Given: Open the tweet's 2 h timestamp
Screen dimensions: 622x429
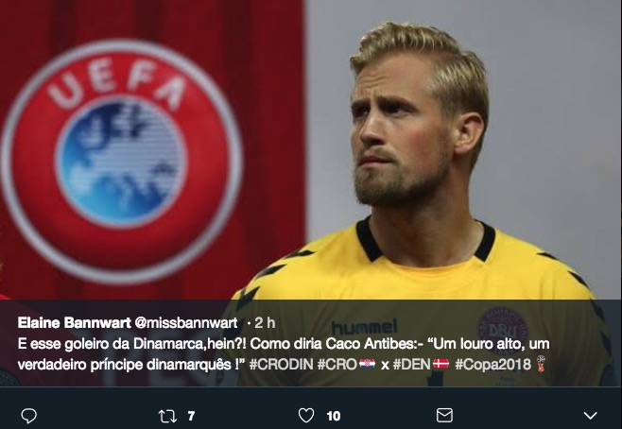Looking at the screenshot, I should [265, 323].
